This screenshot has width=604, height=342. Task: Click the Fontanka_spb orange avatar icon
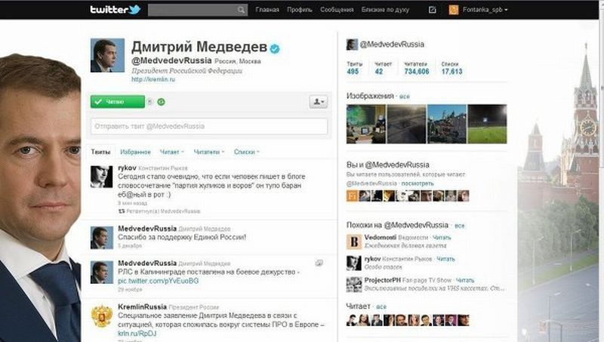[454, 10]
